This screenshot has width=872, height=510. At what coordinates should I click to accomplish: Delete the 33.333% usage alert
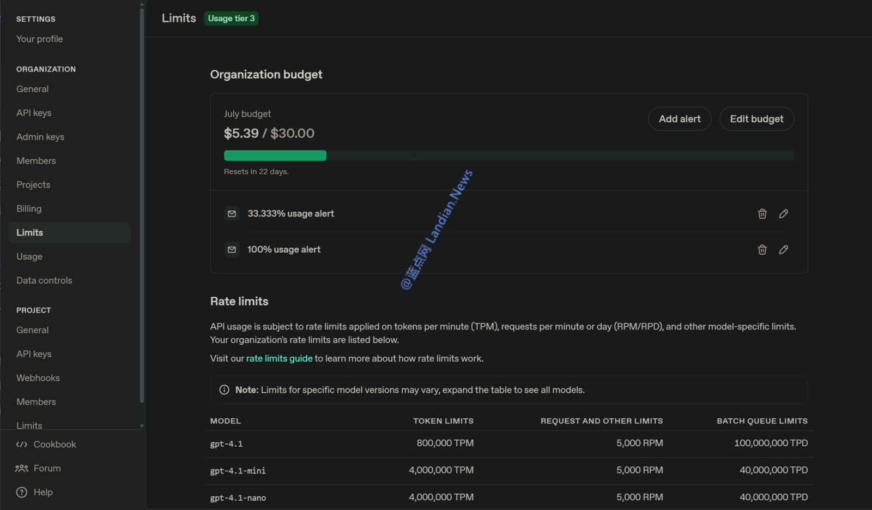[762, 214]
